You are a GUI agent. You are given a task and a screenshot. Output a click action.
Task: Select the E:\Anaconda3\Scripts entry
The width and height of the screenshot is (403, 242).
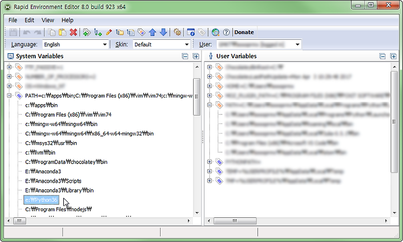click(x=53, y=181)
